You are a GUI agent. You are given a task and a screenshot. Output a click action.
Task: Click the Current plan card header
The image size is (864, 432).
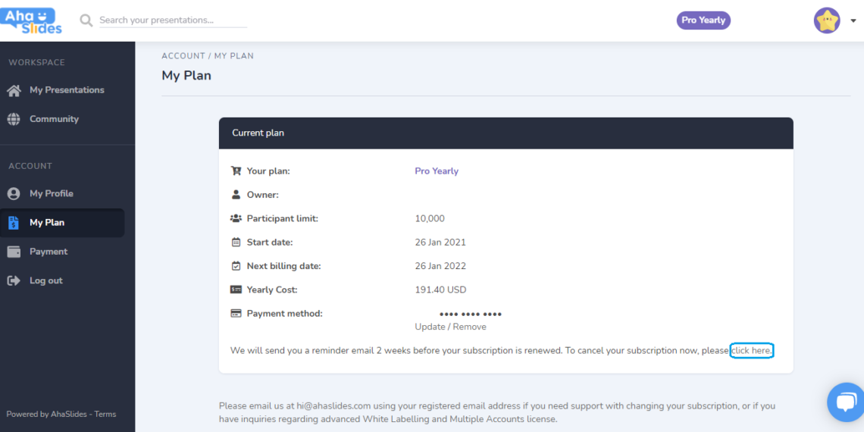tap(506, 133)
